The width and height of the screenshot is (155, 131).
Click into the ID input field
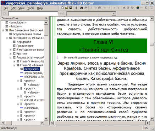33,14
